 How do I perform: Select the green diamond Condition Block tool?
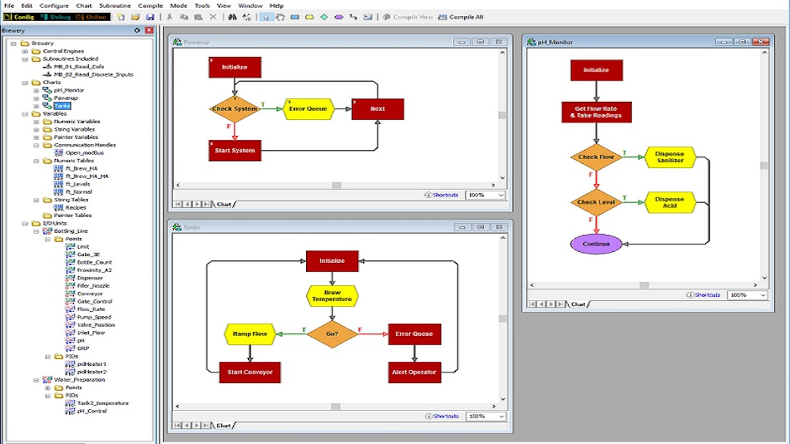point(324,17)
